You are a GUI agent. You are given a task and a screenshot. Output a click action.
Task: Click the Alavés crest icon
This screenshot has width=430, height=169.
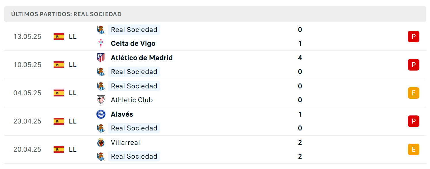click(101, 114)
